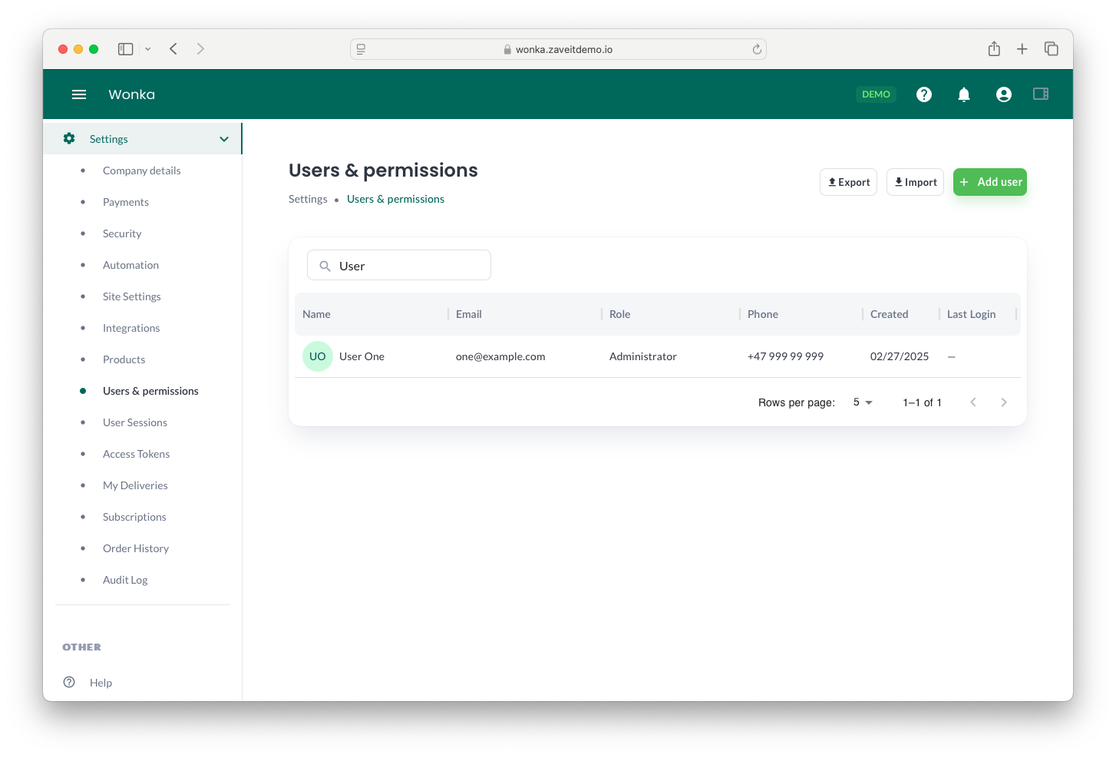Sort by the Name column header
Viewport: 1116px width, 758px height.
[316, 314]
